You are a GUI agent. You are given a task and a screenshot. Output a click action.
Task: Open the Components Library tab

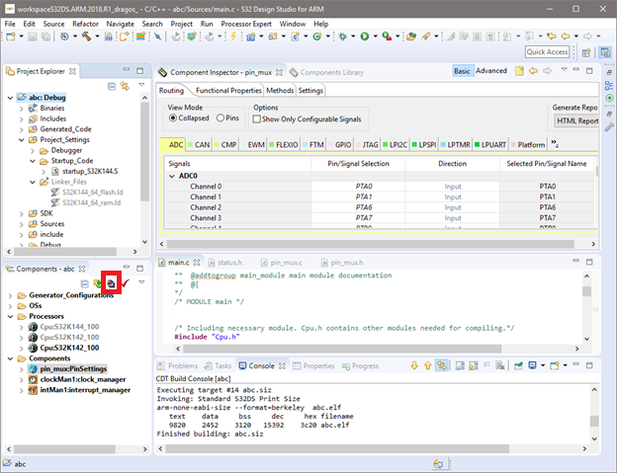pos(327,73)
